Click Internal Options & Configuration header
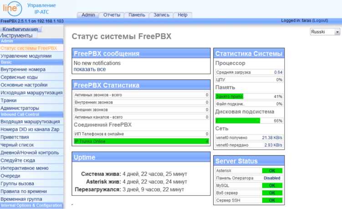Screen dimensions: 342x209 31,205
